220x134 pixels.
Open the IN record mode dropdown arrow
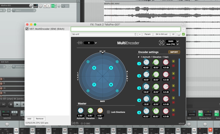[4, 10]
